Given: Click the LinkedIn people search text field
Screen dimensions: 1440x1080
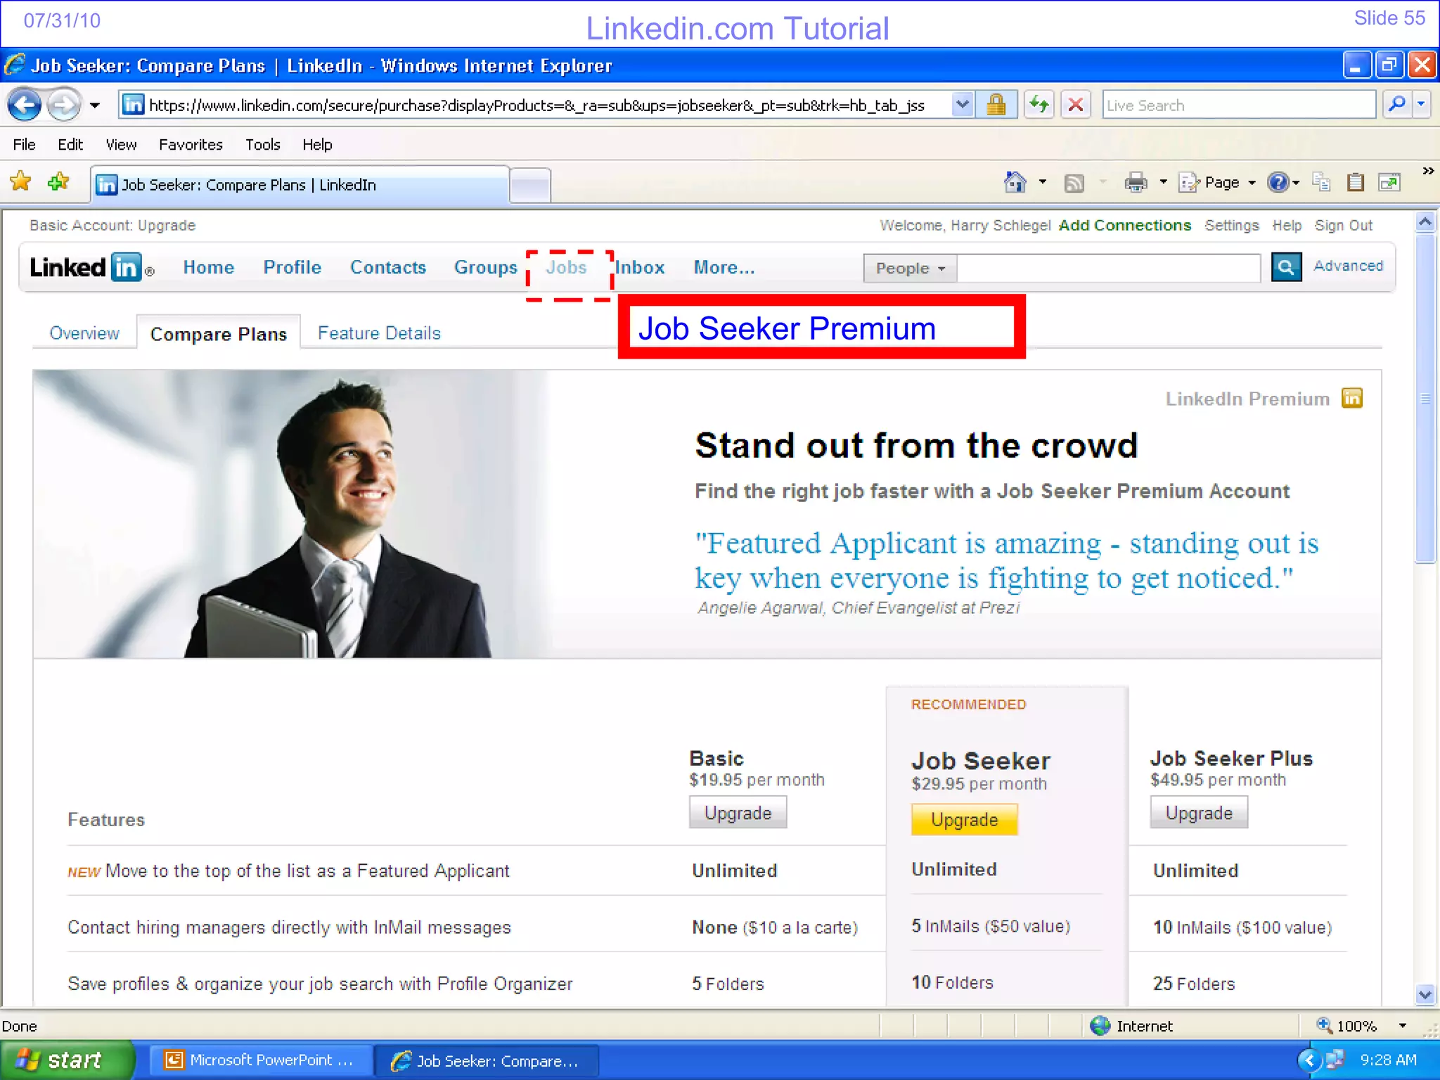Looking at the screenshot, I should pos(1109,268).
